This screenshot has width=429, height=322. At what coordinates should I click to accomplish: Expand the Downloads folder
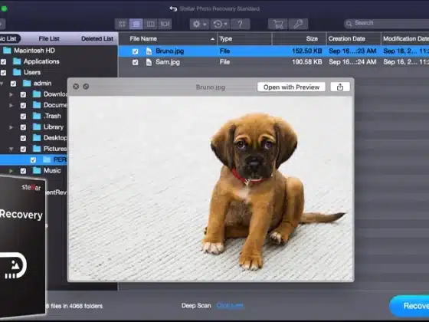point(11,94)
